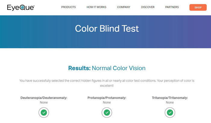Click the "Normal Color Vision" result text

(118, 68)
